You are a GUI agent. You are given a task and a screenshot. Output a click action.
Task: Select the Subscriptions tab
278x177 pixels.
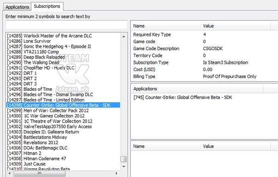(47, 6)
